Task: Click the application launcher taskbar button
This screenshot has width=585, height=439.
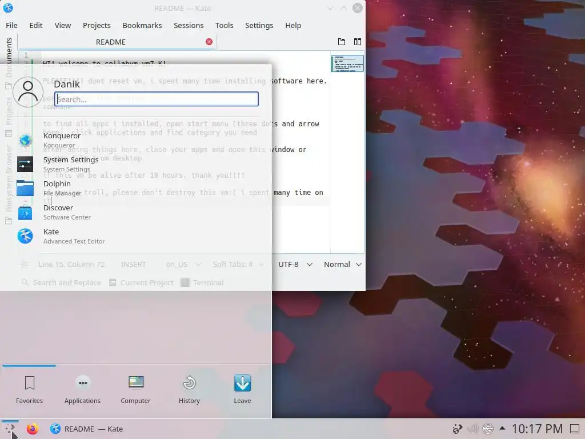Action: coord(10,429)
